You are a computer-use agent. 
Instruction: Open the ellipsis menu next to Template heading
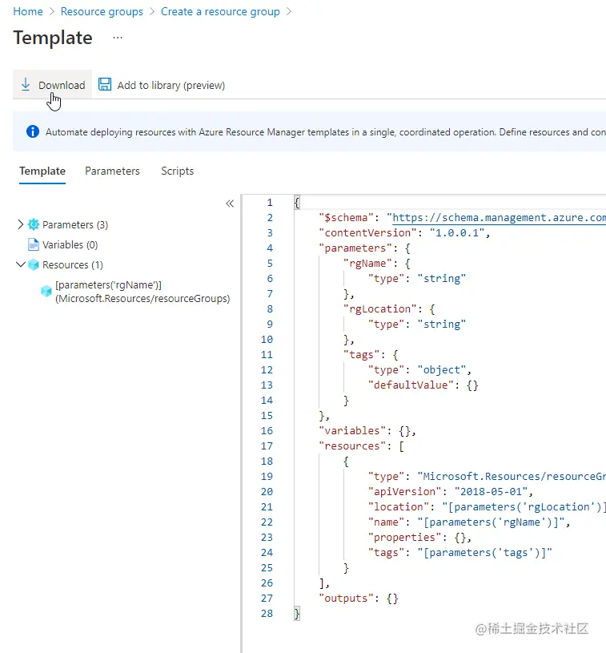(x=117, y=38)
